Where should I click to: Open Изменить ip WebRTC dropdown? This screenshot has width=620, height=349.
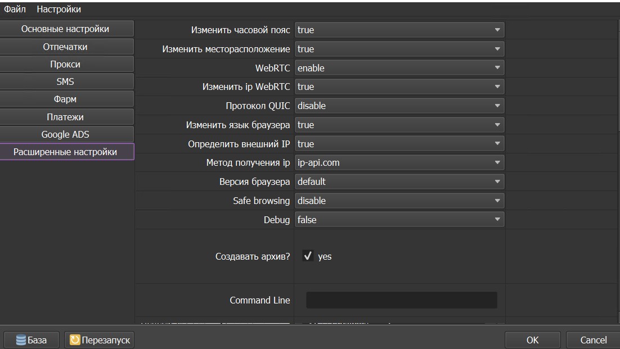399,87
